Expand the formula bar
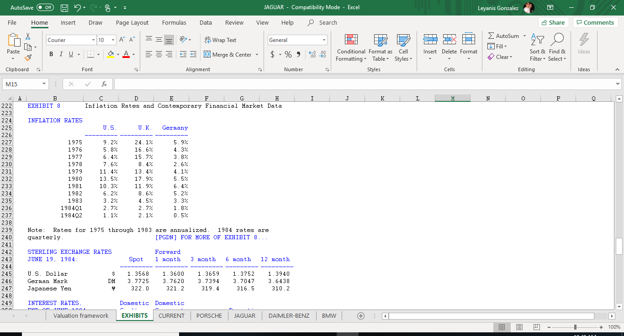624x336 pixels. [618, 84]
